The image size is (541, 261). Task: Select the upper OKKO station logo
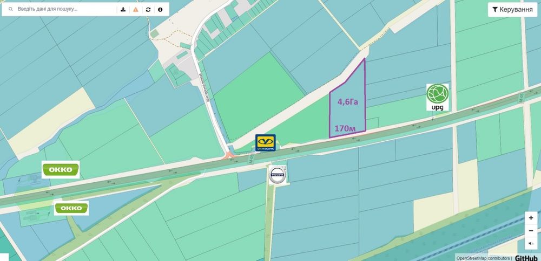coord(61,169)
